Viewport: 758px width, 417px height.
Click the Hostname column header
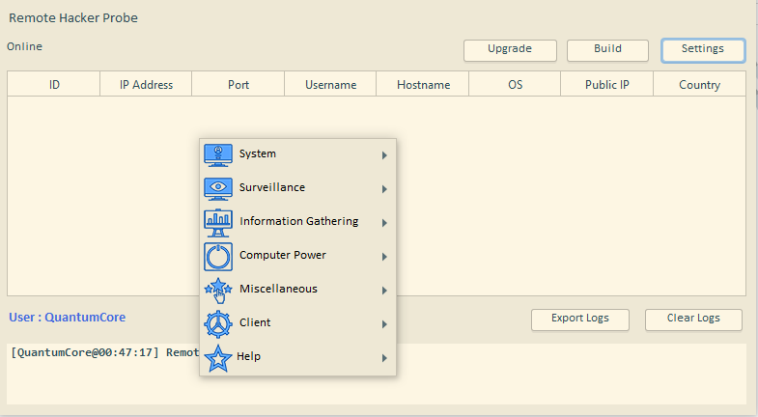click(x=423, y=85)
